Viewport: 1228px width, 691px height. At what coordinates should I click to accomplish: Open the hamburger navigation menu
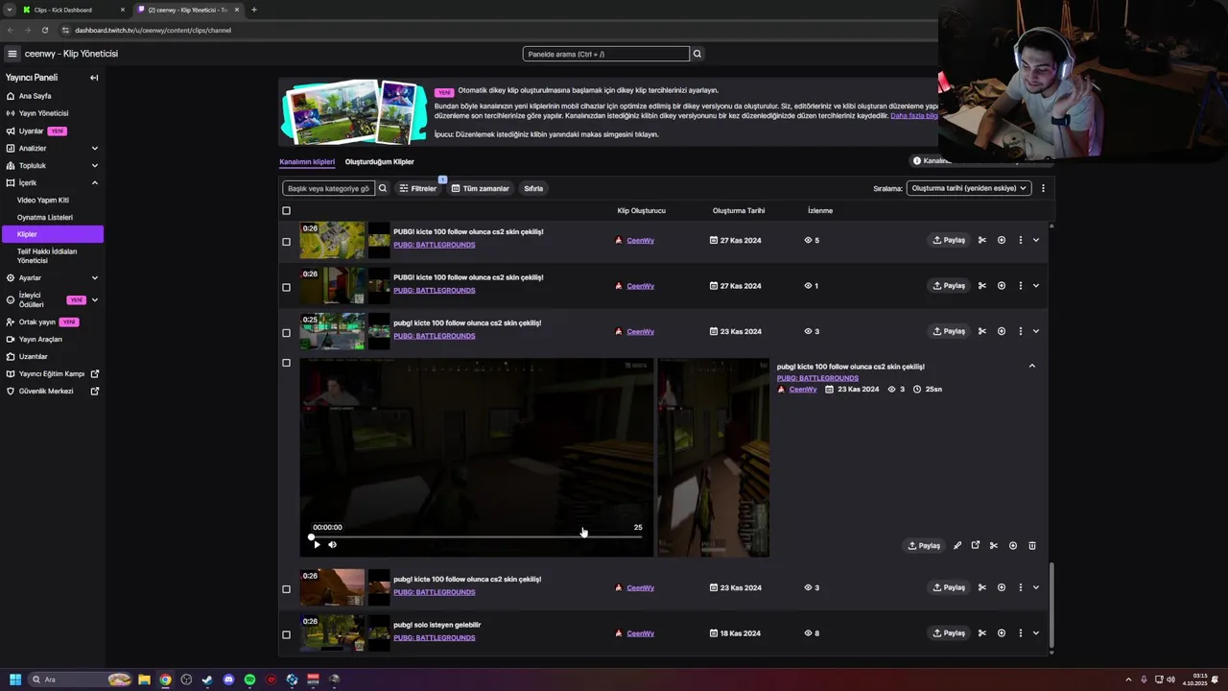click(12, 54)
